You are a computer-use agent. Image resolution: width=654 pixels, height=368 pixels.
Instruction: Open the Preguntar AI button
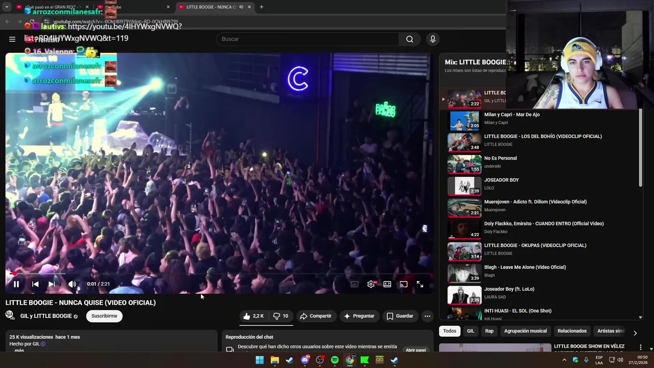coord(359,316)
